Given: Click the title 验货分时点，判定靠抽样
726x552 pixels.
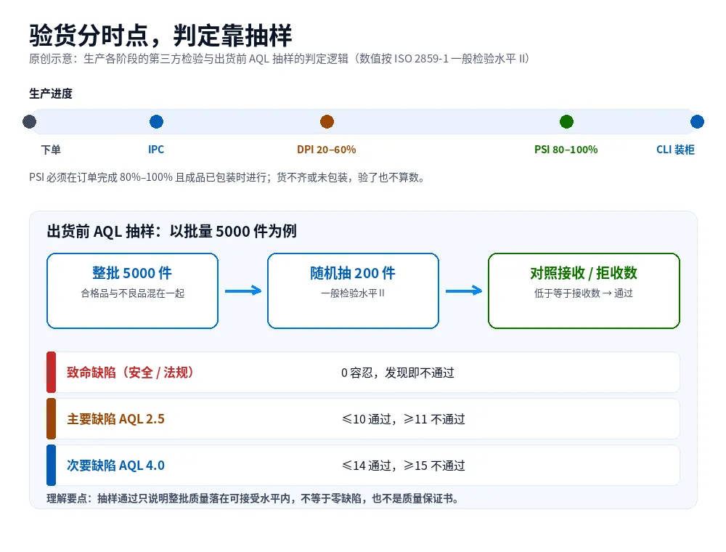Looking at the screenshot, I should tap(160, 35).
